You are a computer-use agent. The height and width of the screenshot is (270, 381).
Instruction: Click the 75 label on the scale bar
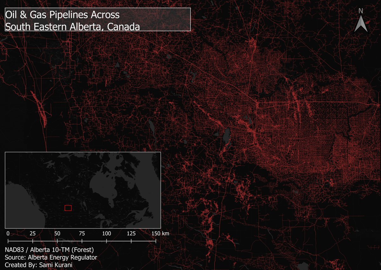coord(82,233)
